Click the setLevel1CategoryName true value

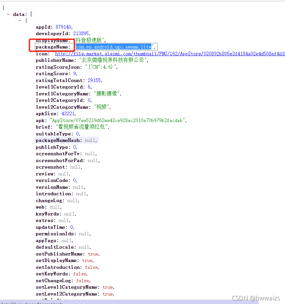(x=108, y=287)
